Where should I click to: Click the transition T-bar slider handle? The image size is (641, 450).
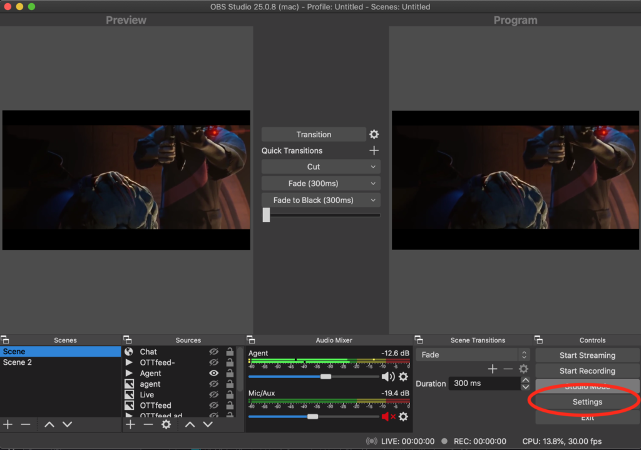266,214
